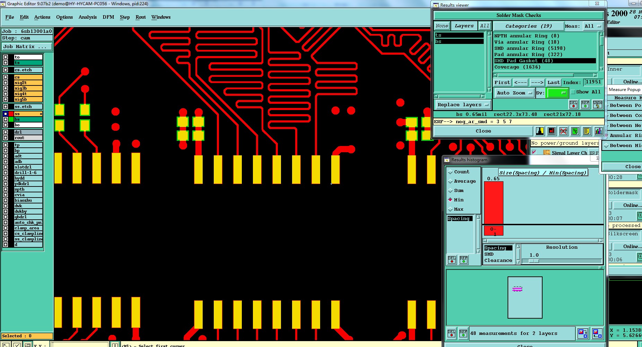Image resolution: width=642 pixels, height=347 pixels.
Task: Toggle the 'cs.etch' layer display box
Action: (x=6, y=70)
